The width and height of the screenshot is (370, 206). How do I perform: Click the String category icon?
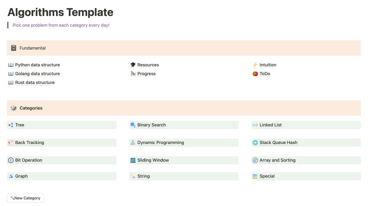(133, 176)
